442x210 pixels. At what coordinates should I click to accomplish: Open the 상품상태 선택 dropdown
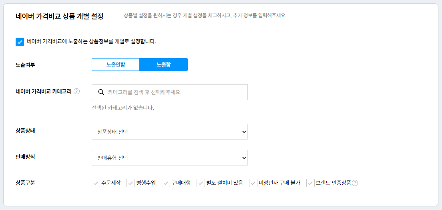169,132
